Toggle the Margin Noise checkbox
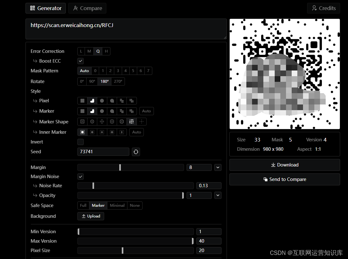348x259 pixels. [x=81, y=177]
